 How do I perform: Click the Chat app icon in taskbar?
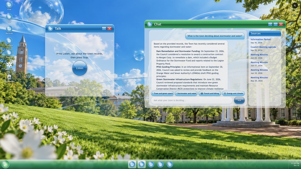[x=132, y=165]
